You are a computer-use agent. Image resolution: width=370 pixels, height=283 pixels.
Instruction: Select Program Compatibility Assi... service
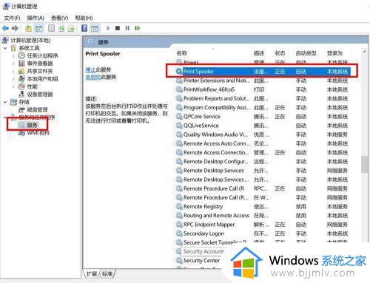[x=217, y=107]
